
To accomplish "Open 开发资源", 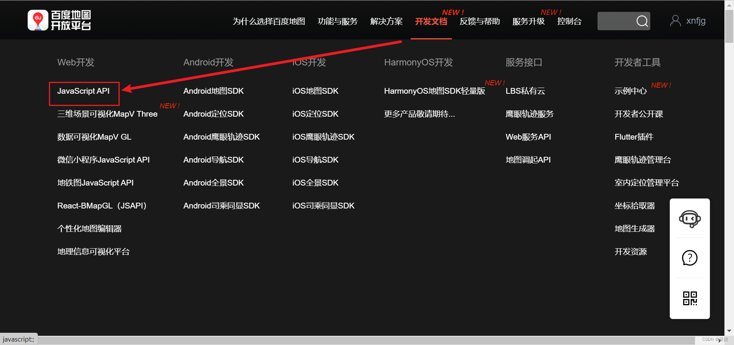I will [x=631, y=252].
